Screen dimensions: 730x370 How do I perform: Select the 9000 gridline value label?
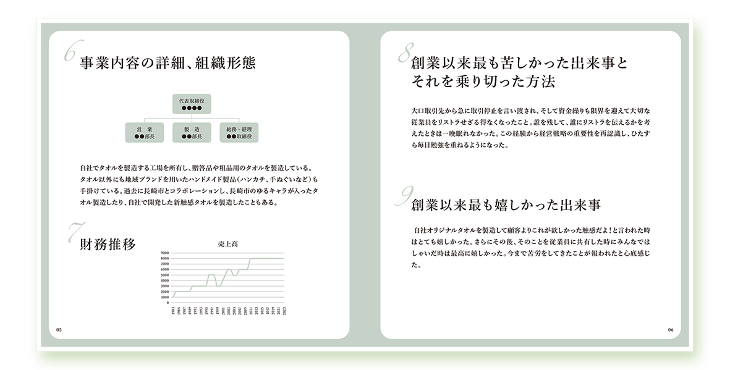pos(166,253)
